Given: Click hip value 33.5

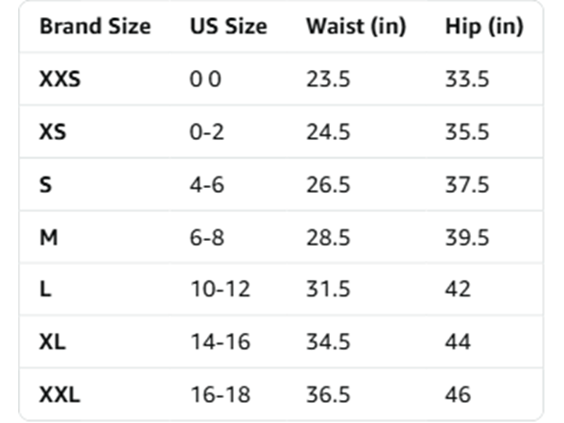Looking at the screenshot, I should point(467,79).
